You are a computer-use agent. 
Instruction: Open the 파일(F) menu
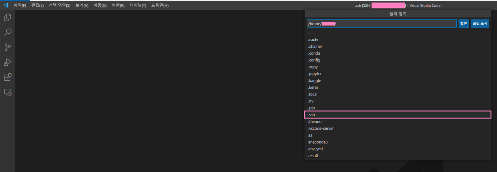pos(20,5)
